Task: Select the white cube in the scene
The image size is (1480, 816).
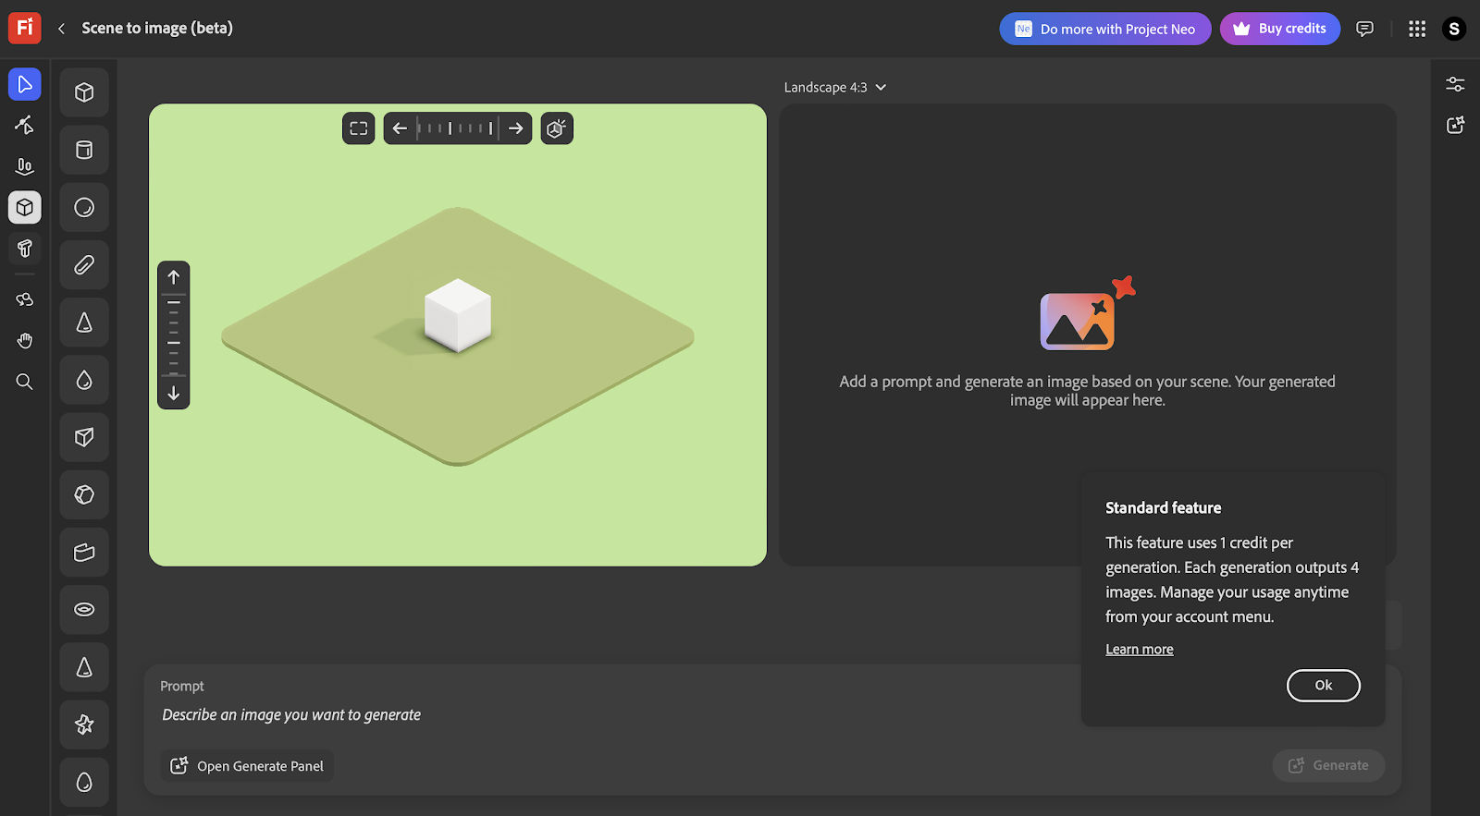Action: 458,314
